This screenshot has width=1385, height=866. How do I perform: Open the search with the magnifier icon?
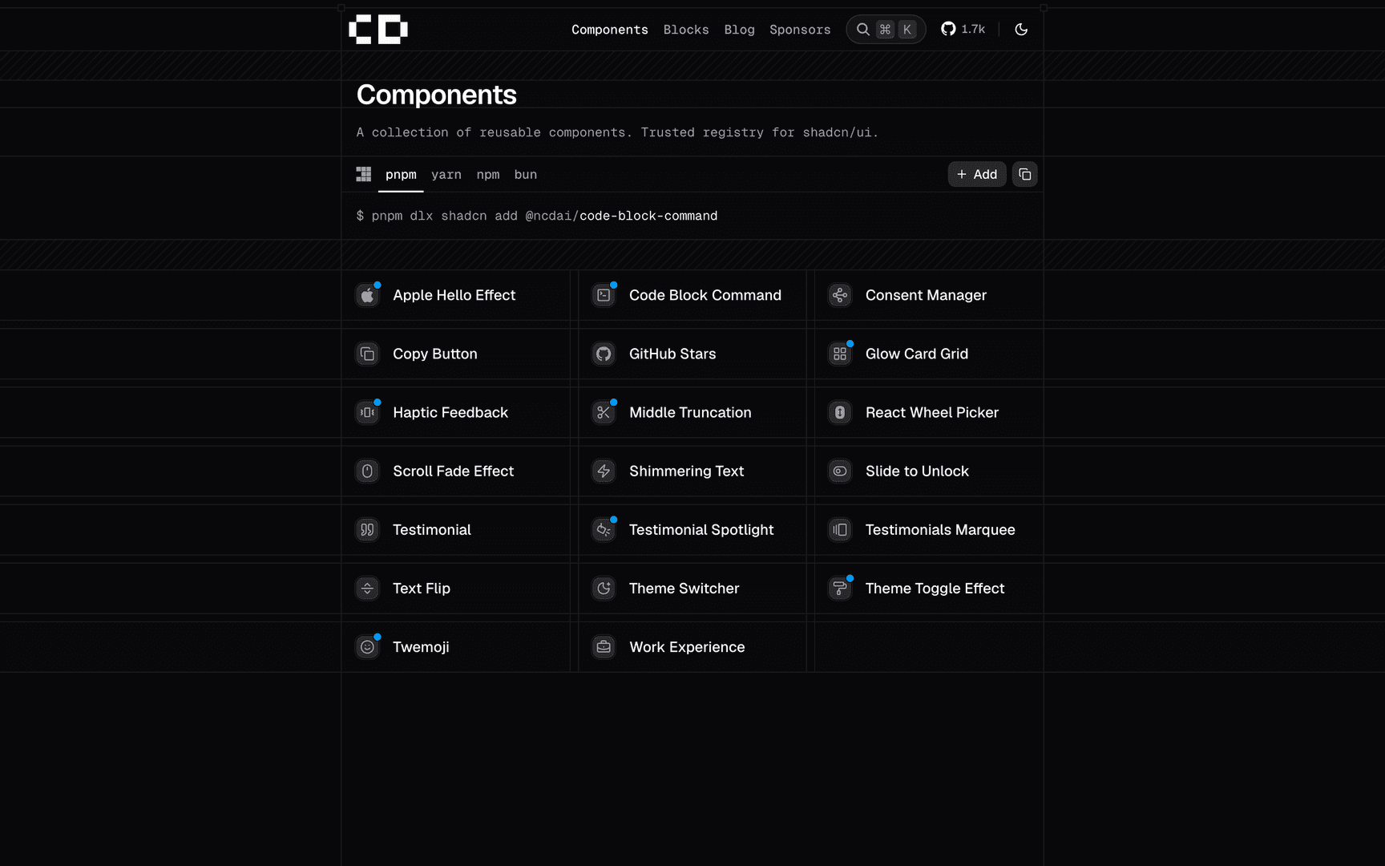(x=863, y=30)
